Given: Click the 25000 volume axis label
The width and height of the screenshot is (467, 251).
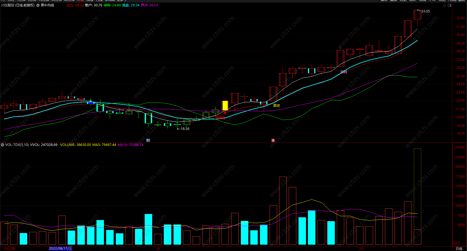Looking at the screenshot, I should click(460, 147).
